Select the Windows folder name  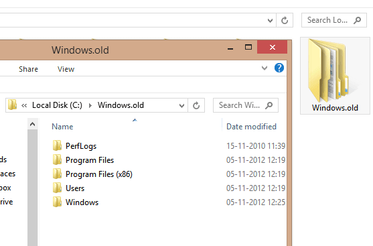point(82,202)
